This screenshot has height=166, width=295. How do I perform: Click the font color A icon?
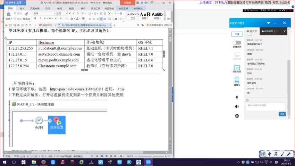pos(77,18)
